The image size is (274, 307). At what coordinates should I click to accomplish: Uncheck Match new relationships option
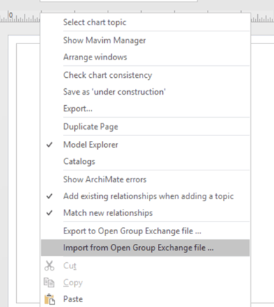(x=49, y=213)
